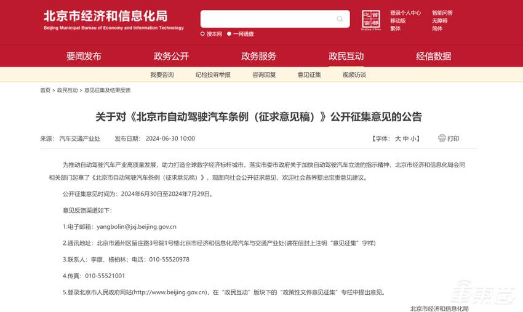Click the bureau name logo in header
The image size is (523, 312).
pos(113,20)
